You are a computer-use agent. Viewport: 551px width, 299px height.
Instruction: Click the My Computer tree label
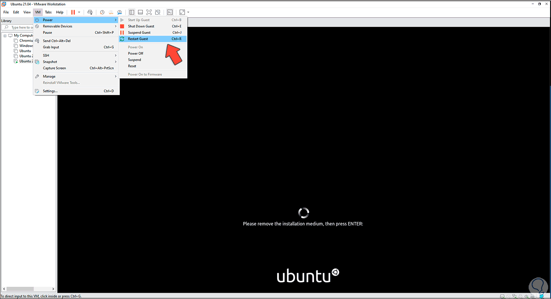[24, 35]
